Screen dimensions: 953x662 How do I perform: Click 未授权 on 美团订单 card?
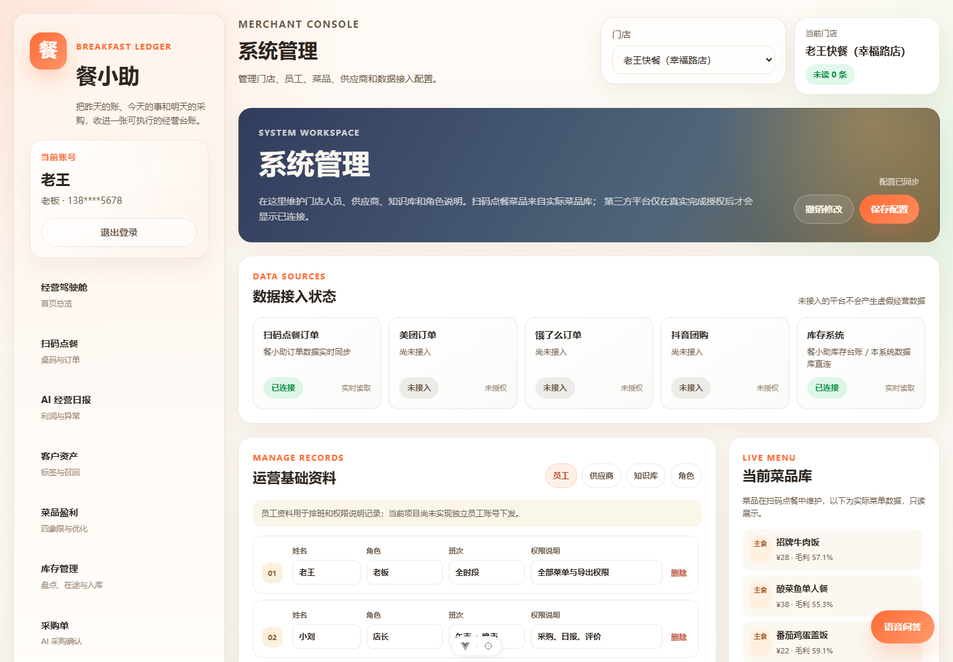point(496,388)
